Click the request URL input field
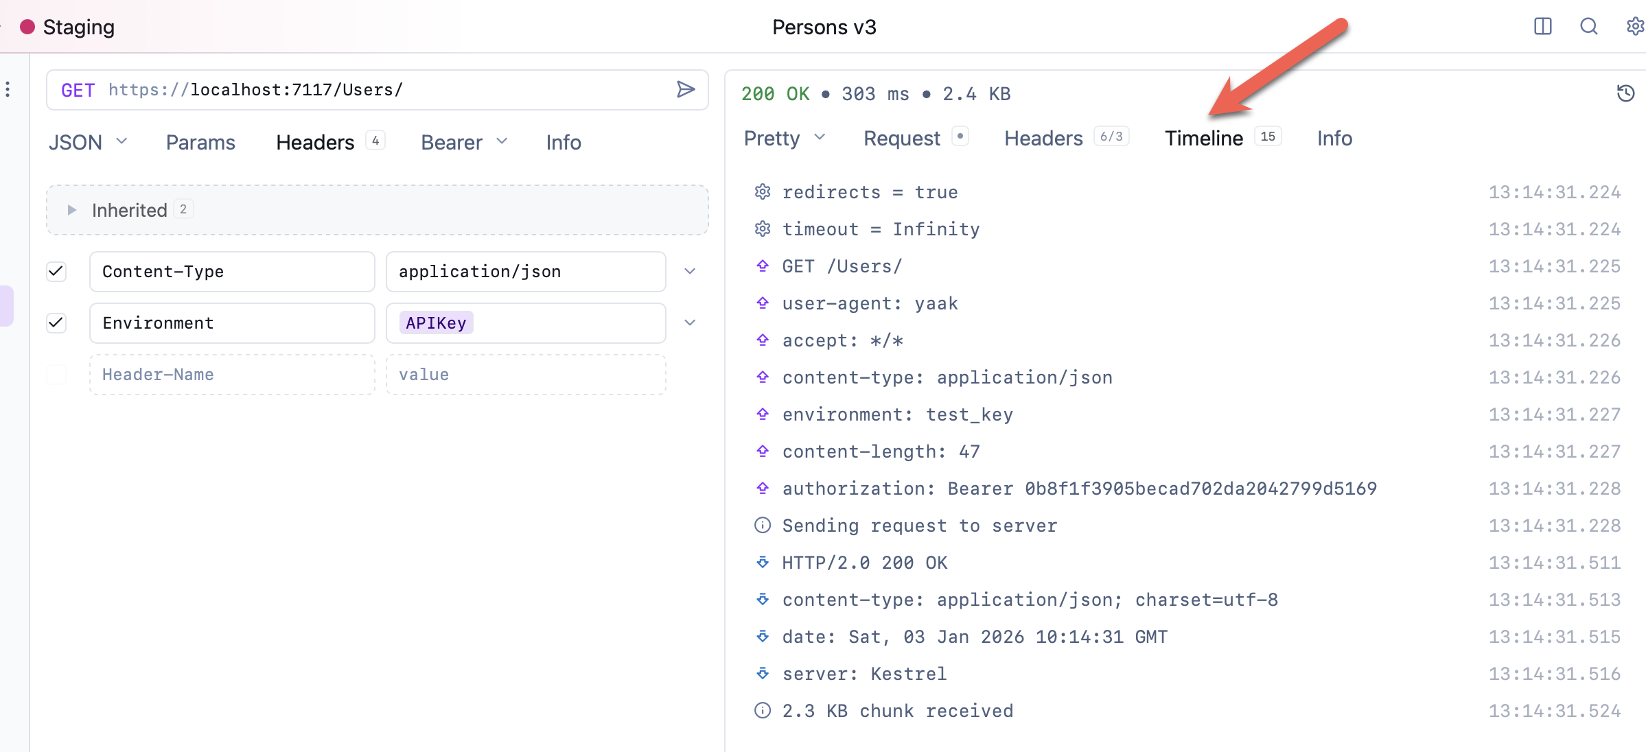The width and height of the screenshot is (1646, 752). [x=384, y=90]
